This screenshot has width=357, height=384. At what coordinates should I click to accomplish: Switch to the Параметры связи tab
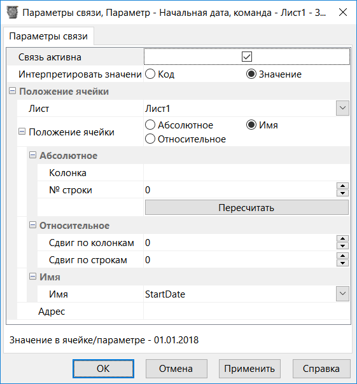tap(48, 36)
